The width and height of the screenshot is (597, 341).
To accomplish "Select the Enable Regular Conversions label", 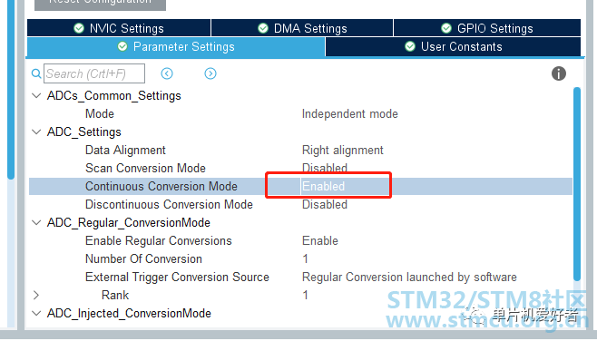I will [x=159, y=240].
